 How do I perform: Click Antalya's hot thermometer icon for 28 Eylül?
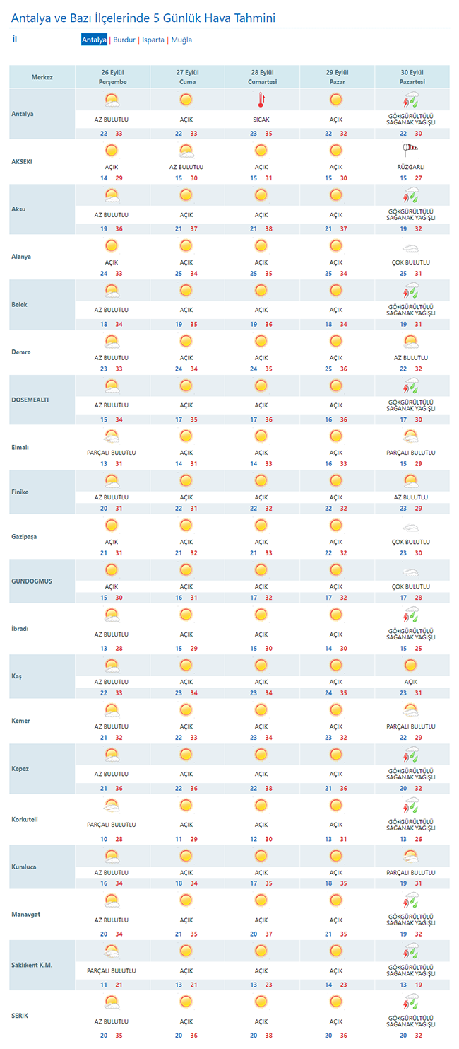pyautogui.click(x=261, y=100)
